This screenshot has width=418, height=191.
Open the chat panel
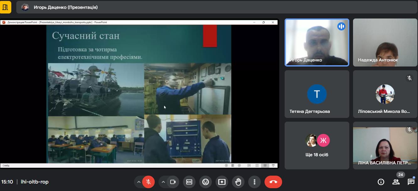(411, 182)
